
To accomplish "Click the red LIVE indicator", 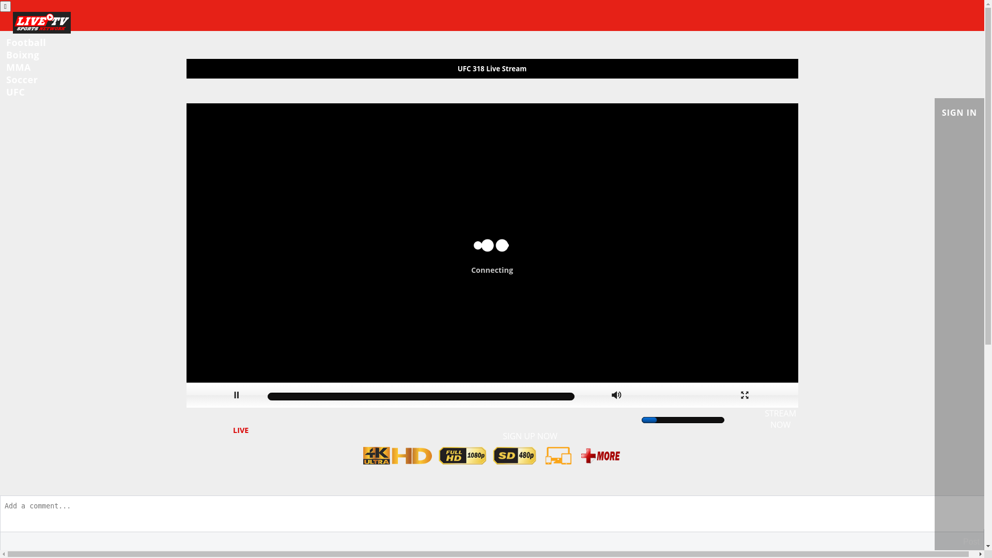I will [x=241, y=430].
